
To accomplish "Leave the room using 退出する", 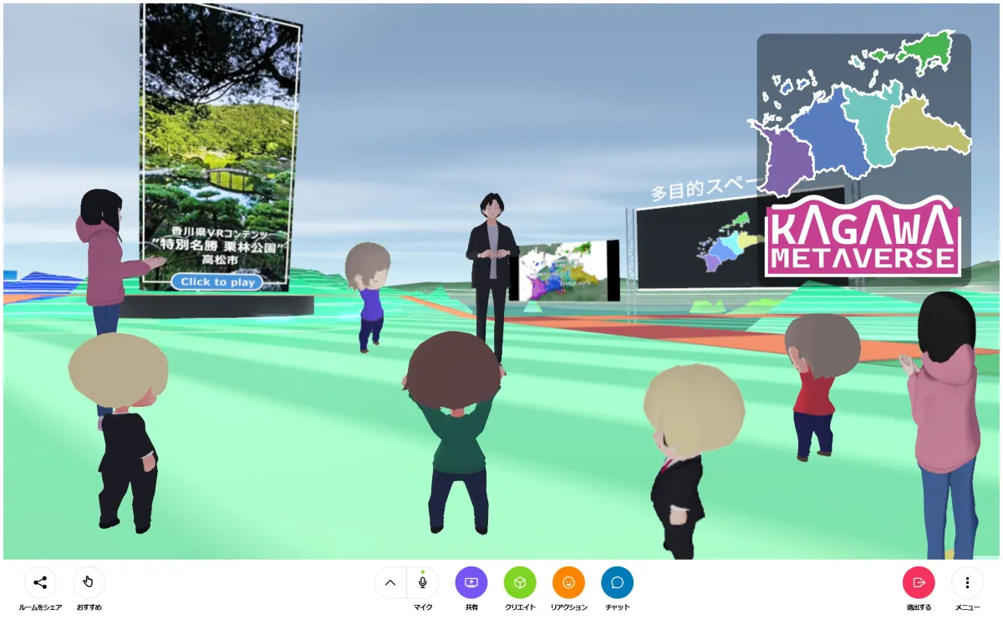I will pos(919,582).
